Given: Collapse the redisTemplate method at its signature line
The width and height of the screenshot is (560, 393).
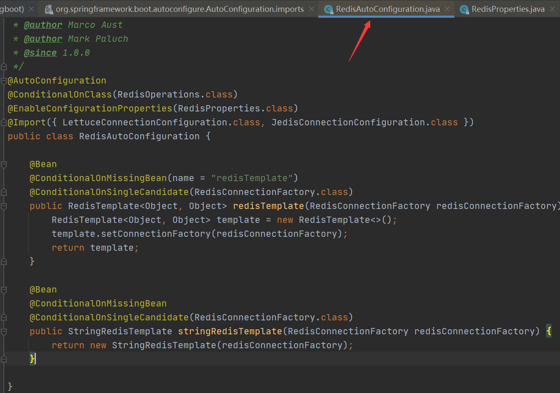Looking at the screenshot, I should click(x=4, y=206).
